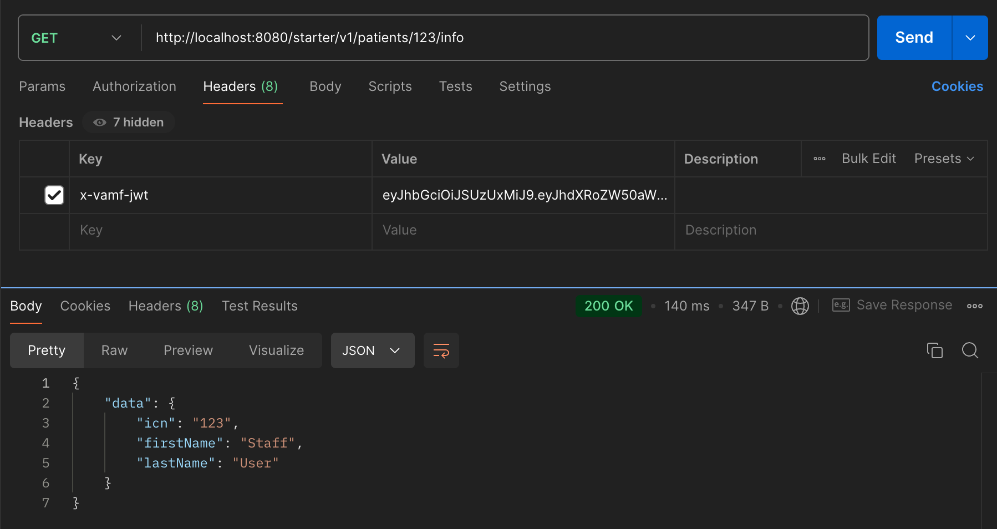Image resolution: width=997 pixels, height=529 pixels.
Task: Open the Cookies link
Action: [x=957, y=87]
